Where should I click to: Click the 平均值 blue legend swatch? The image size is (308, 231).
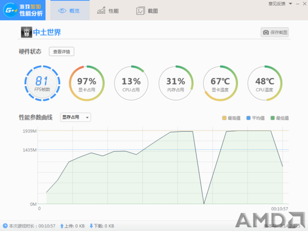click(249, 118)
